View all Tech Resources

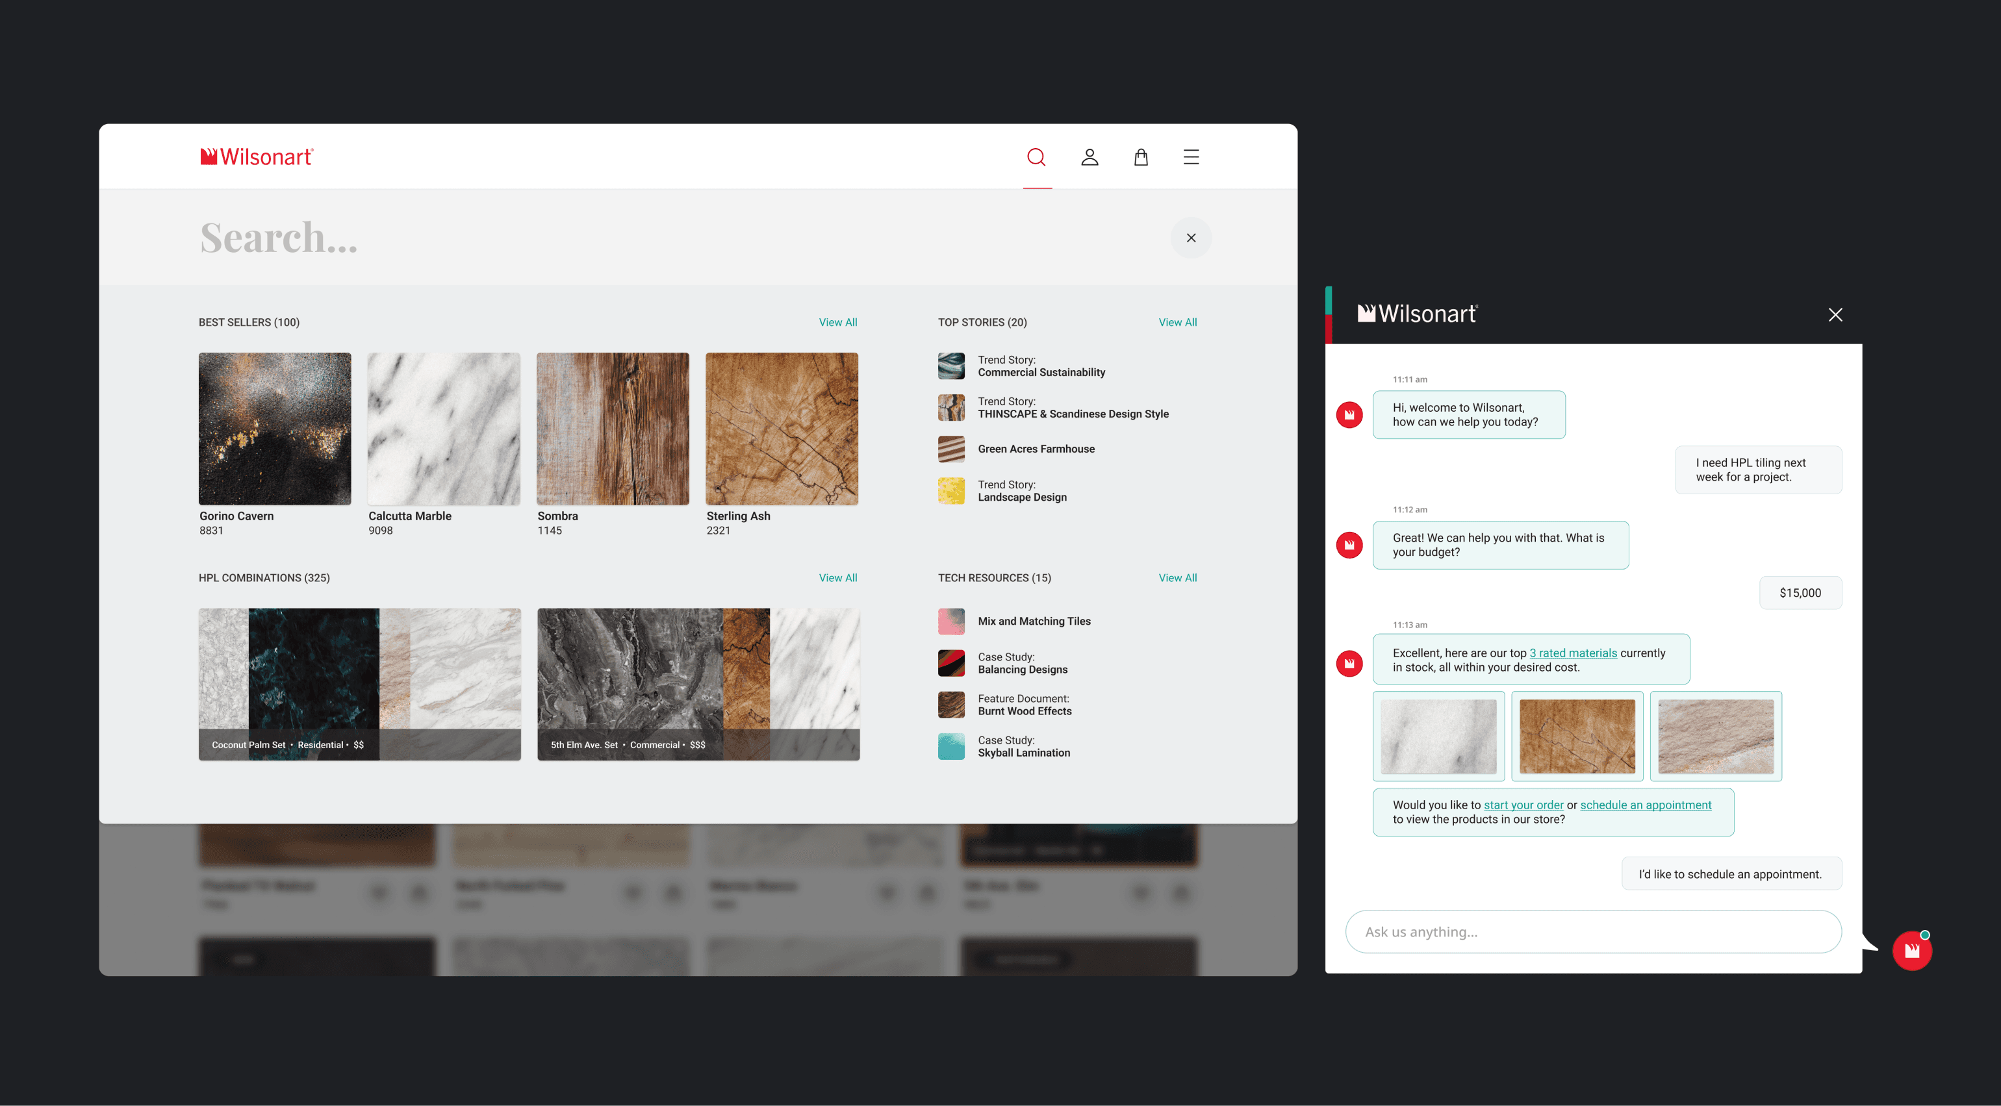pyautogui.click(x=1177, y=578)
